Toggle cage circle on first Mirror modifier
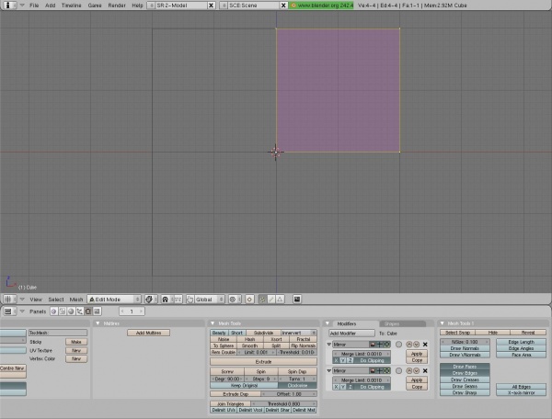The image size is (552, 419). pos(398,345)
